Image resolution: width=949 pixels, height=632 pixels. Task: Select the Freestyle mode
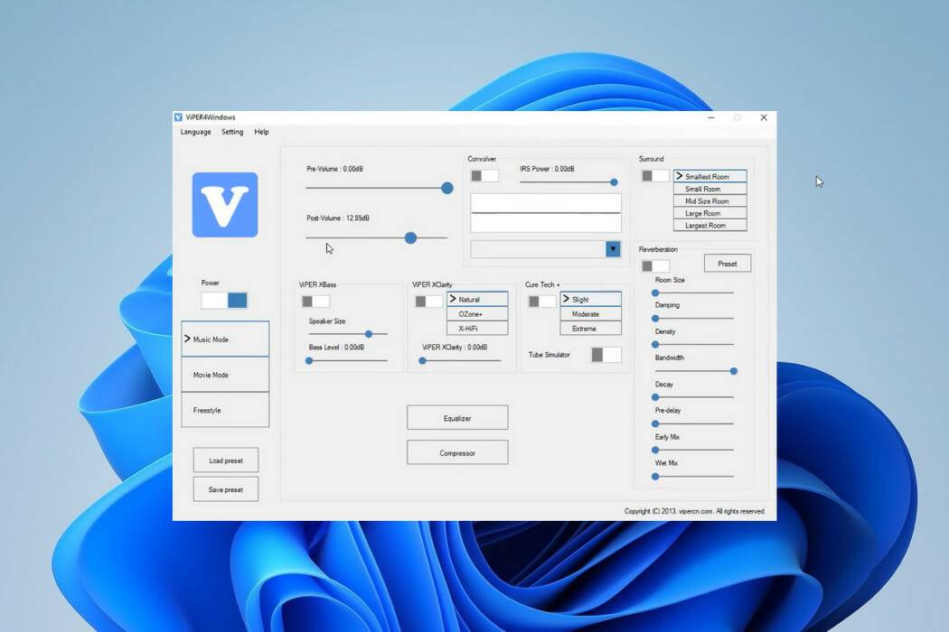click(x=224, y=409)
